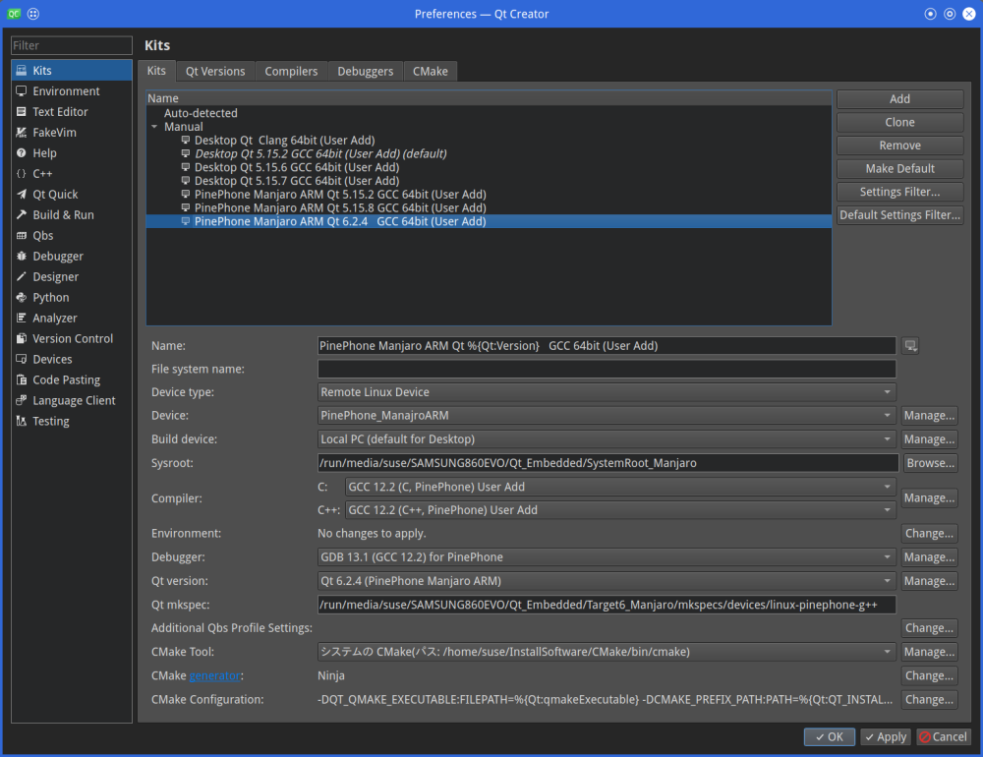This screenshot has height=757, width=983.
Task: Select the Devices icon in sidebar
Action: pyautogui.click(x=22, y=360)
